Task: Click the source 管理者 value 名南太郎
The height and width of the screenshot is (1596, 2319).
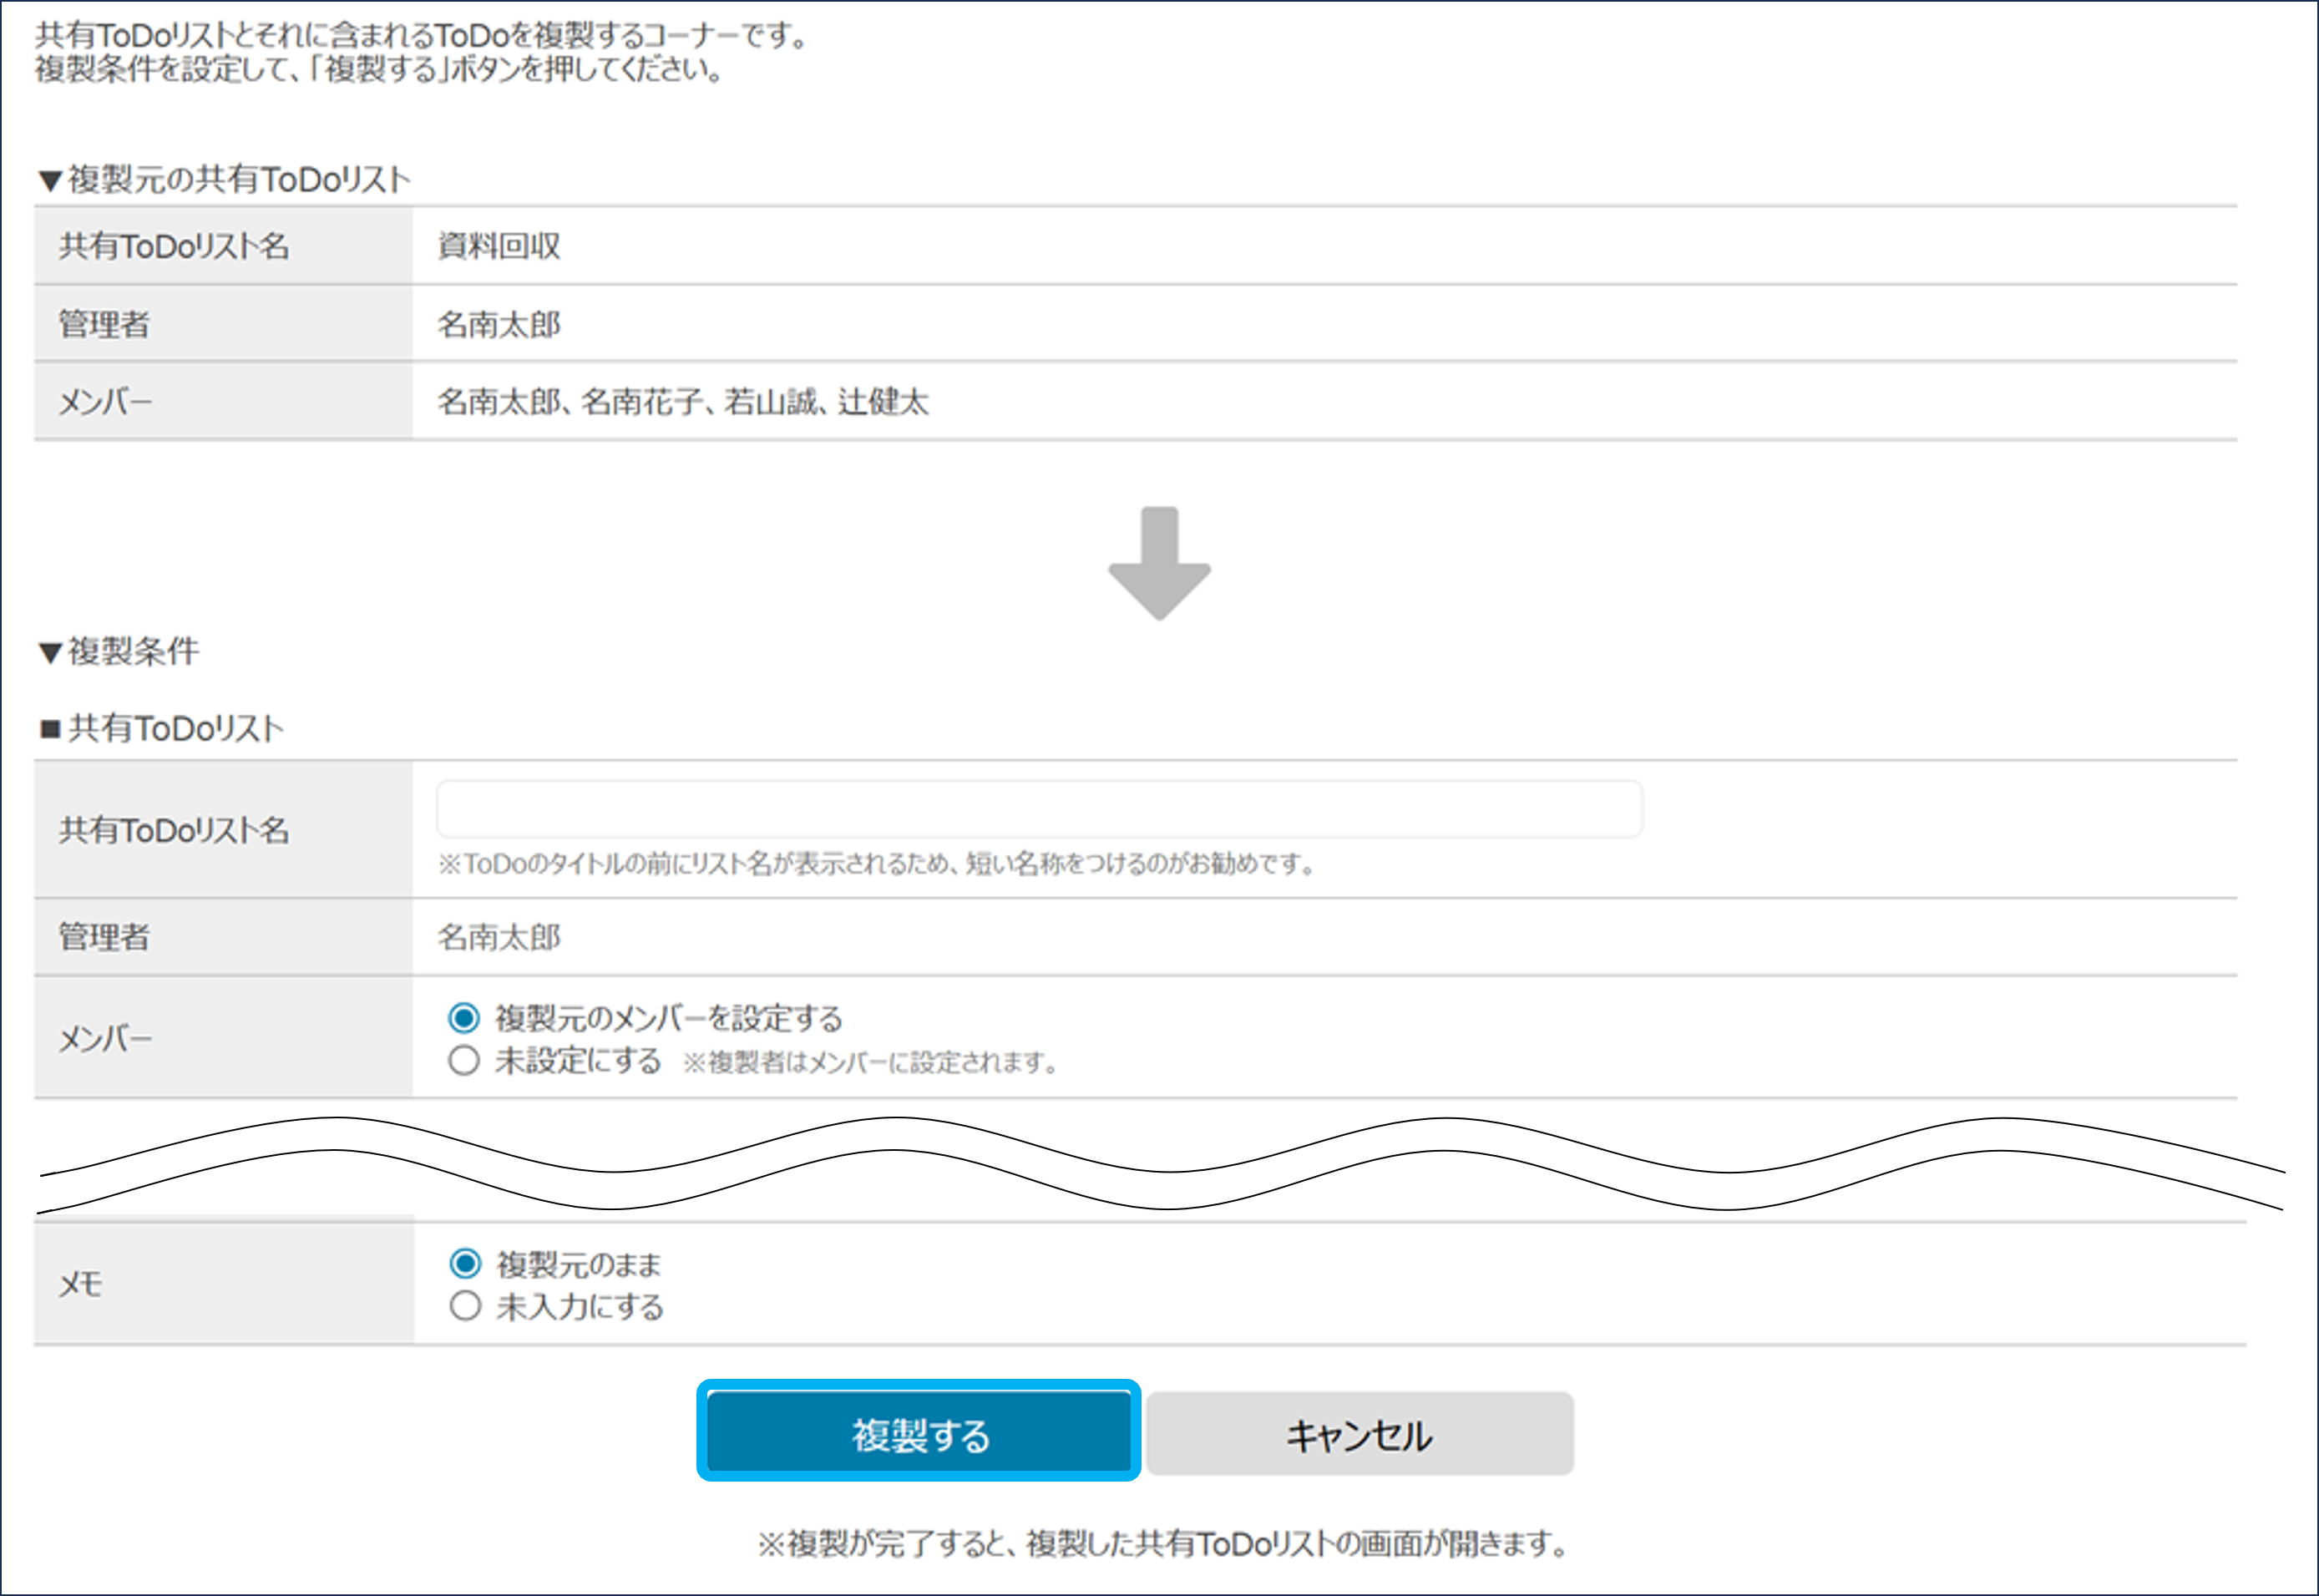Action: click(x=499, y=324)
